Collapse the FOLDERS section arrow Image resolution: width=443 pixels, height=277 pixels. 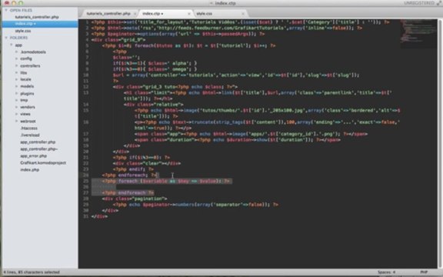click(x=6, y=38)
